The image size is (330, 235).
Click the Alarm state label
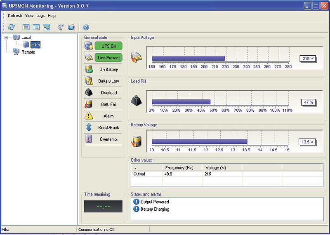click(108, 116)
